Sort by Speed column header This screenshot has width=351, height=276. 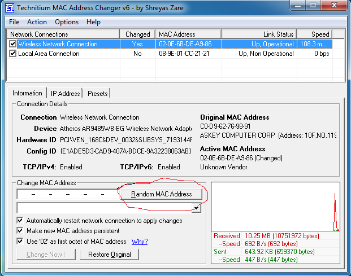314,34
